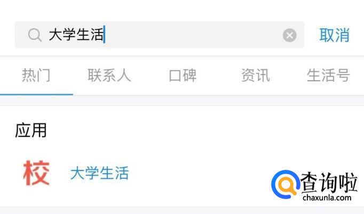Click the blue underline below 热门
364x214 pixels.
click(x=36, y=94)
